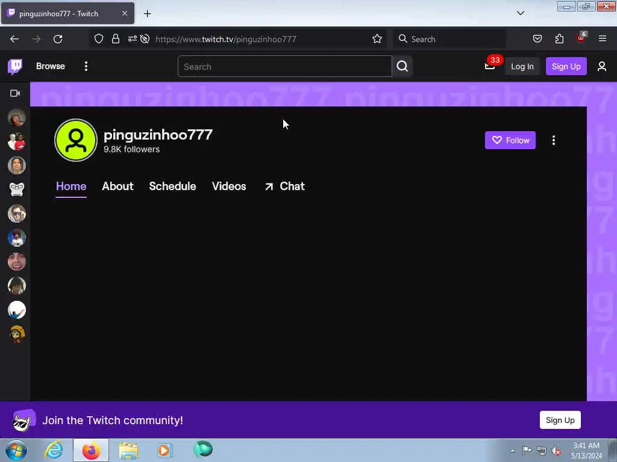Open the three-dot menu next to Browse
This screenshot has width=617, height=462.
click(86, 66)
